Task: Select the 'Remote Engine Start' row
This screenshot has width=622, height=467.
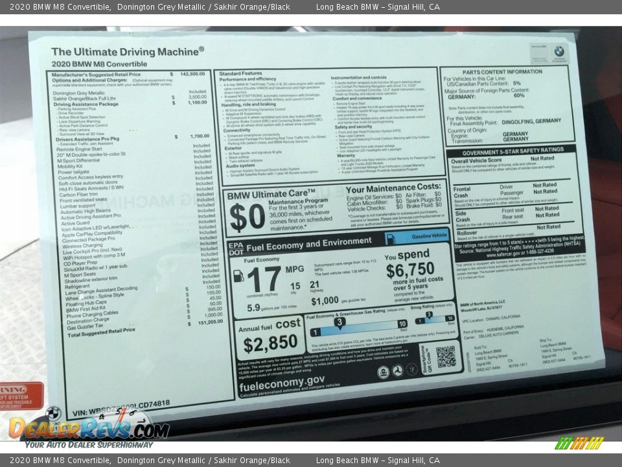Action: (x=79, y=149)
